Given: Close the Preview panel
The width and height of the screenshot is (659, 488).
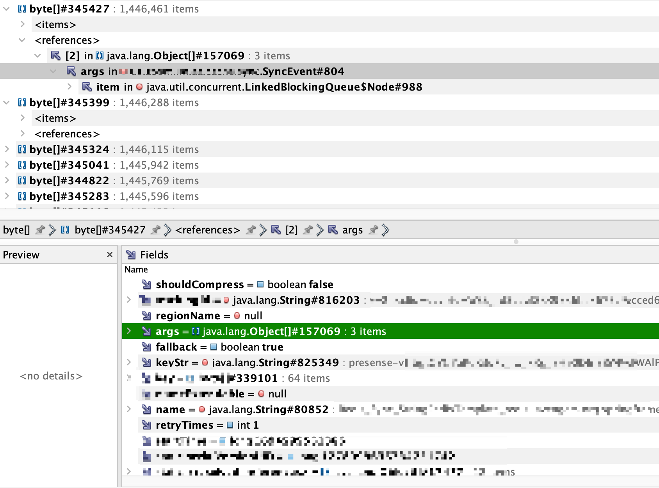Looking at the screenshot, I should coord(110,255).
